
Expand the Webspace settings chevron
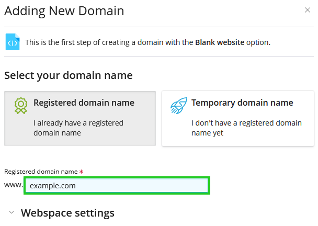(11, 213)
